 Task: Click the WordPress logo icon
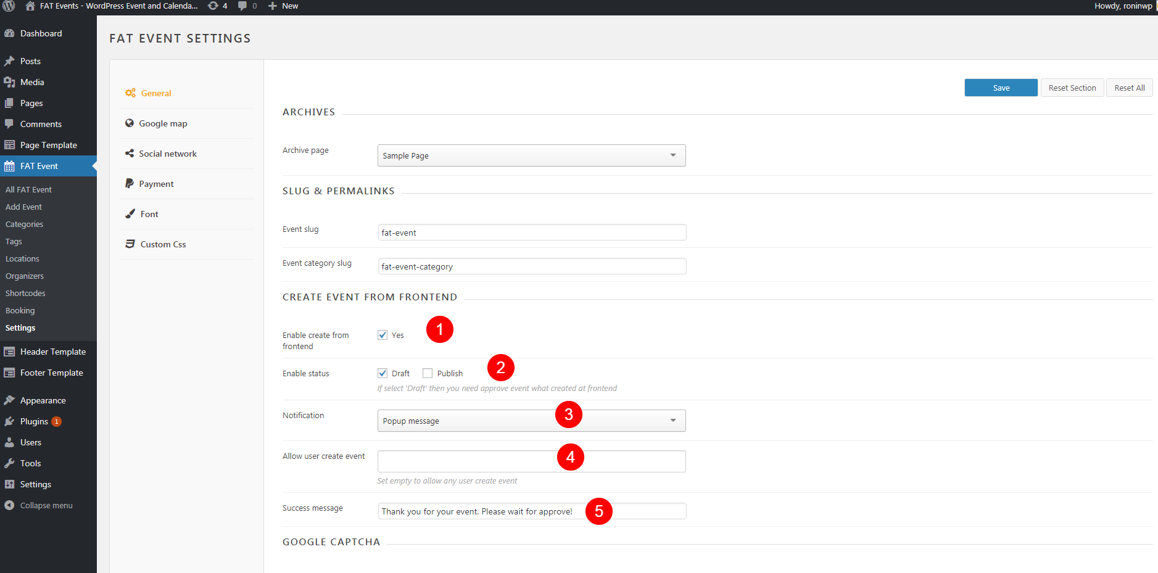9,6
